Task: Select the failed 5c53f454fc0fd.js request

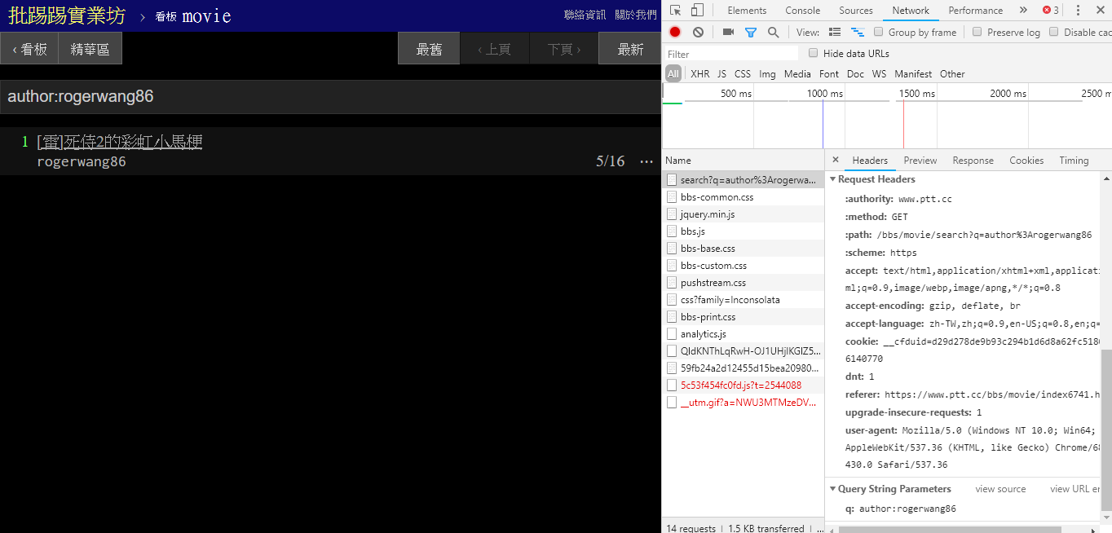Action: pyautogui.click(x=743, y=385)
